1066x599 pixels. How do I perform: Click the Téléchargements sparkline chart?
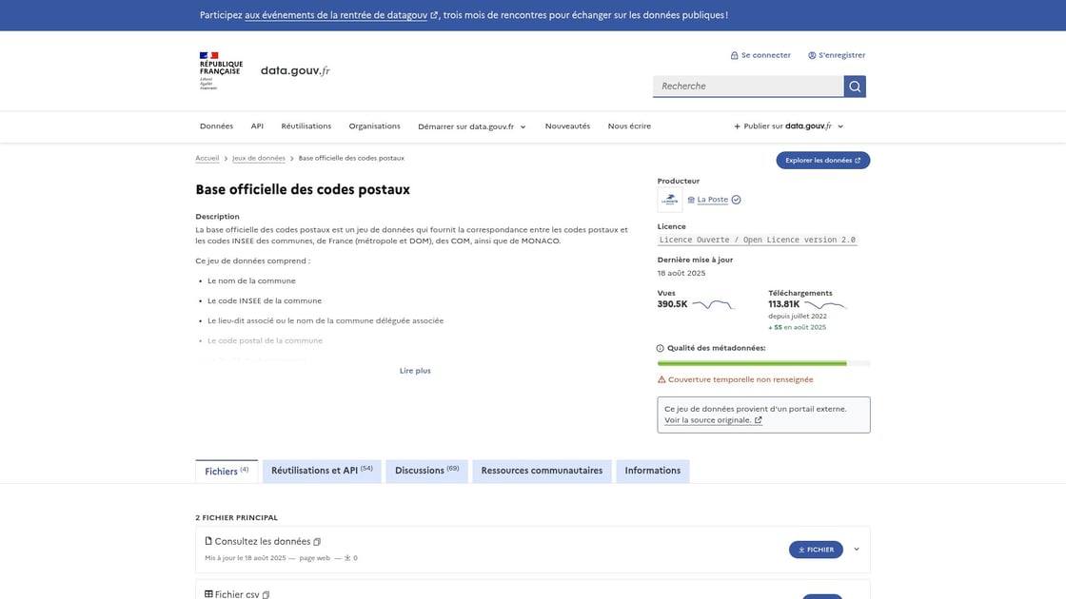coord(825,305)
